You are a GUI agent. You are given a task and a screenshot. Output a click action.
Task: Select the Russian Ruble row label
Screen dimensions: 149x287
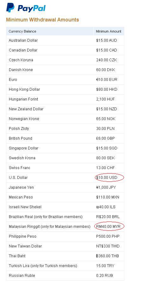click(22, 276)
